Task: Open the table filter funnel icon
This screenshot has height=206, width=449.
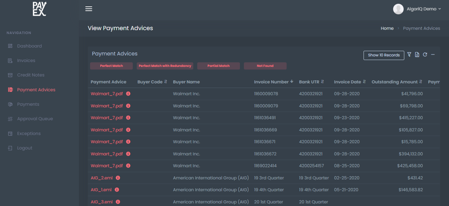Action: pyautogui.click(x=409, y=55)
